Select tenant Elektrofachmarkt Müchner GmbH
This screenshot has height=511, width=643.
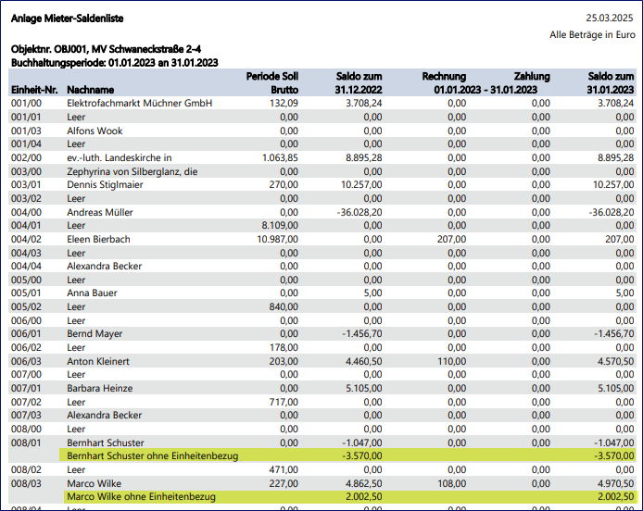click(139, 104)
